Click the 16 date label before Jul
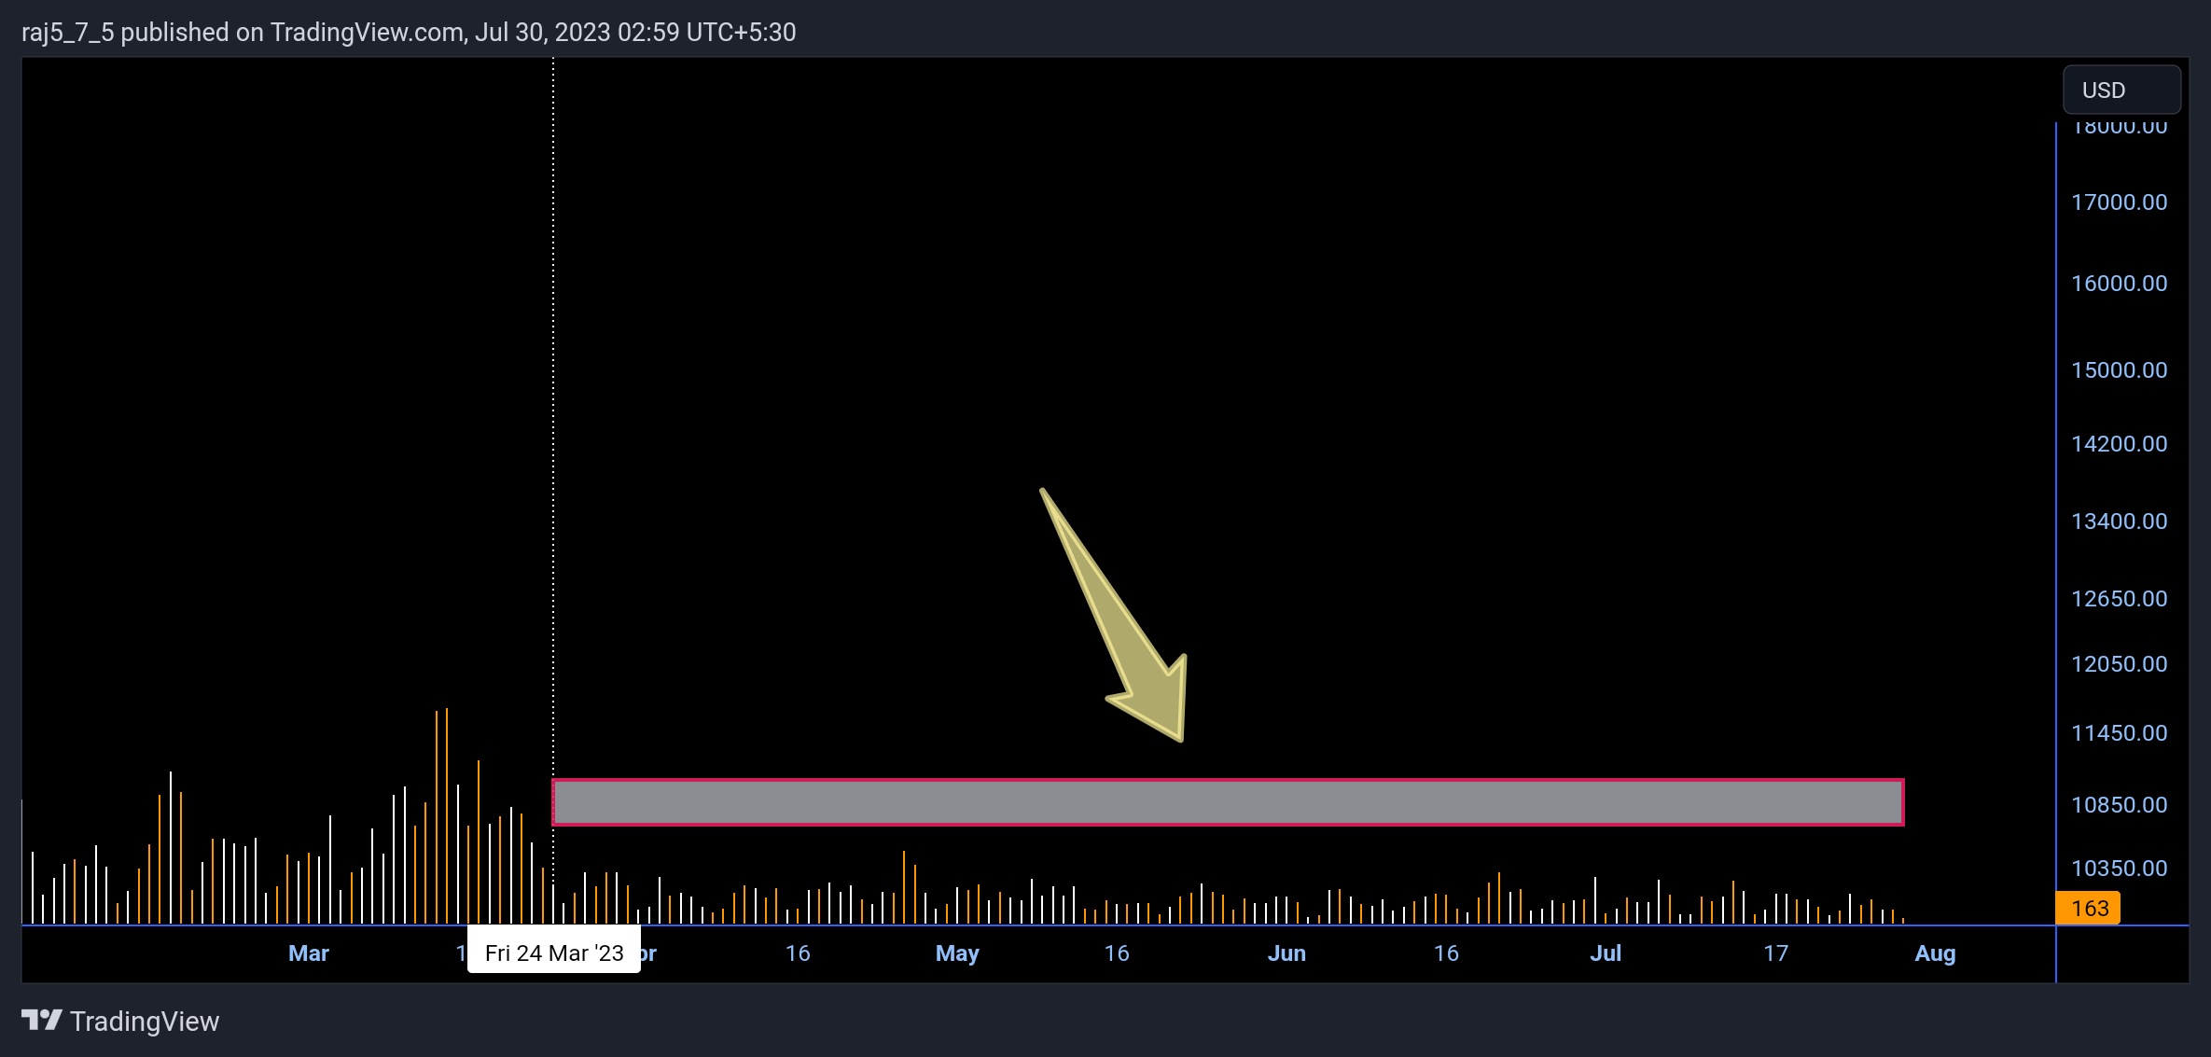The image size is (2211, 1057). pyautogui.click(x=1446, y=953)
